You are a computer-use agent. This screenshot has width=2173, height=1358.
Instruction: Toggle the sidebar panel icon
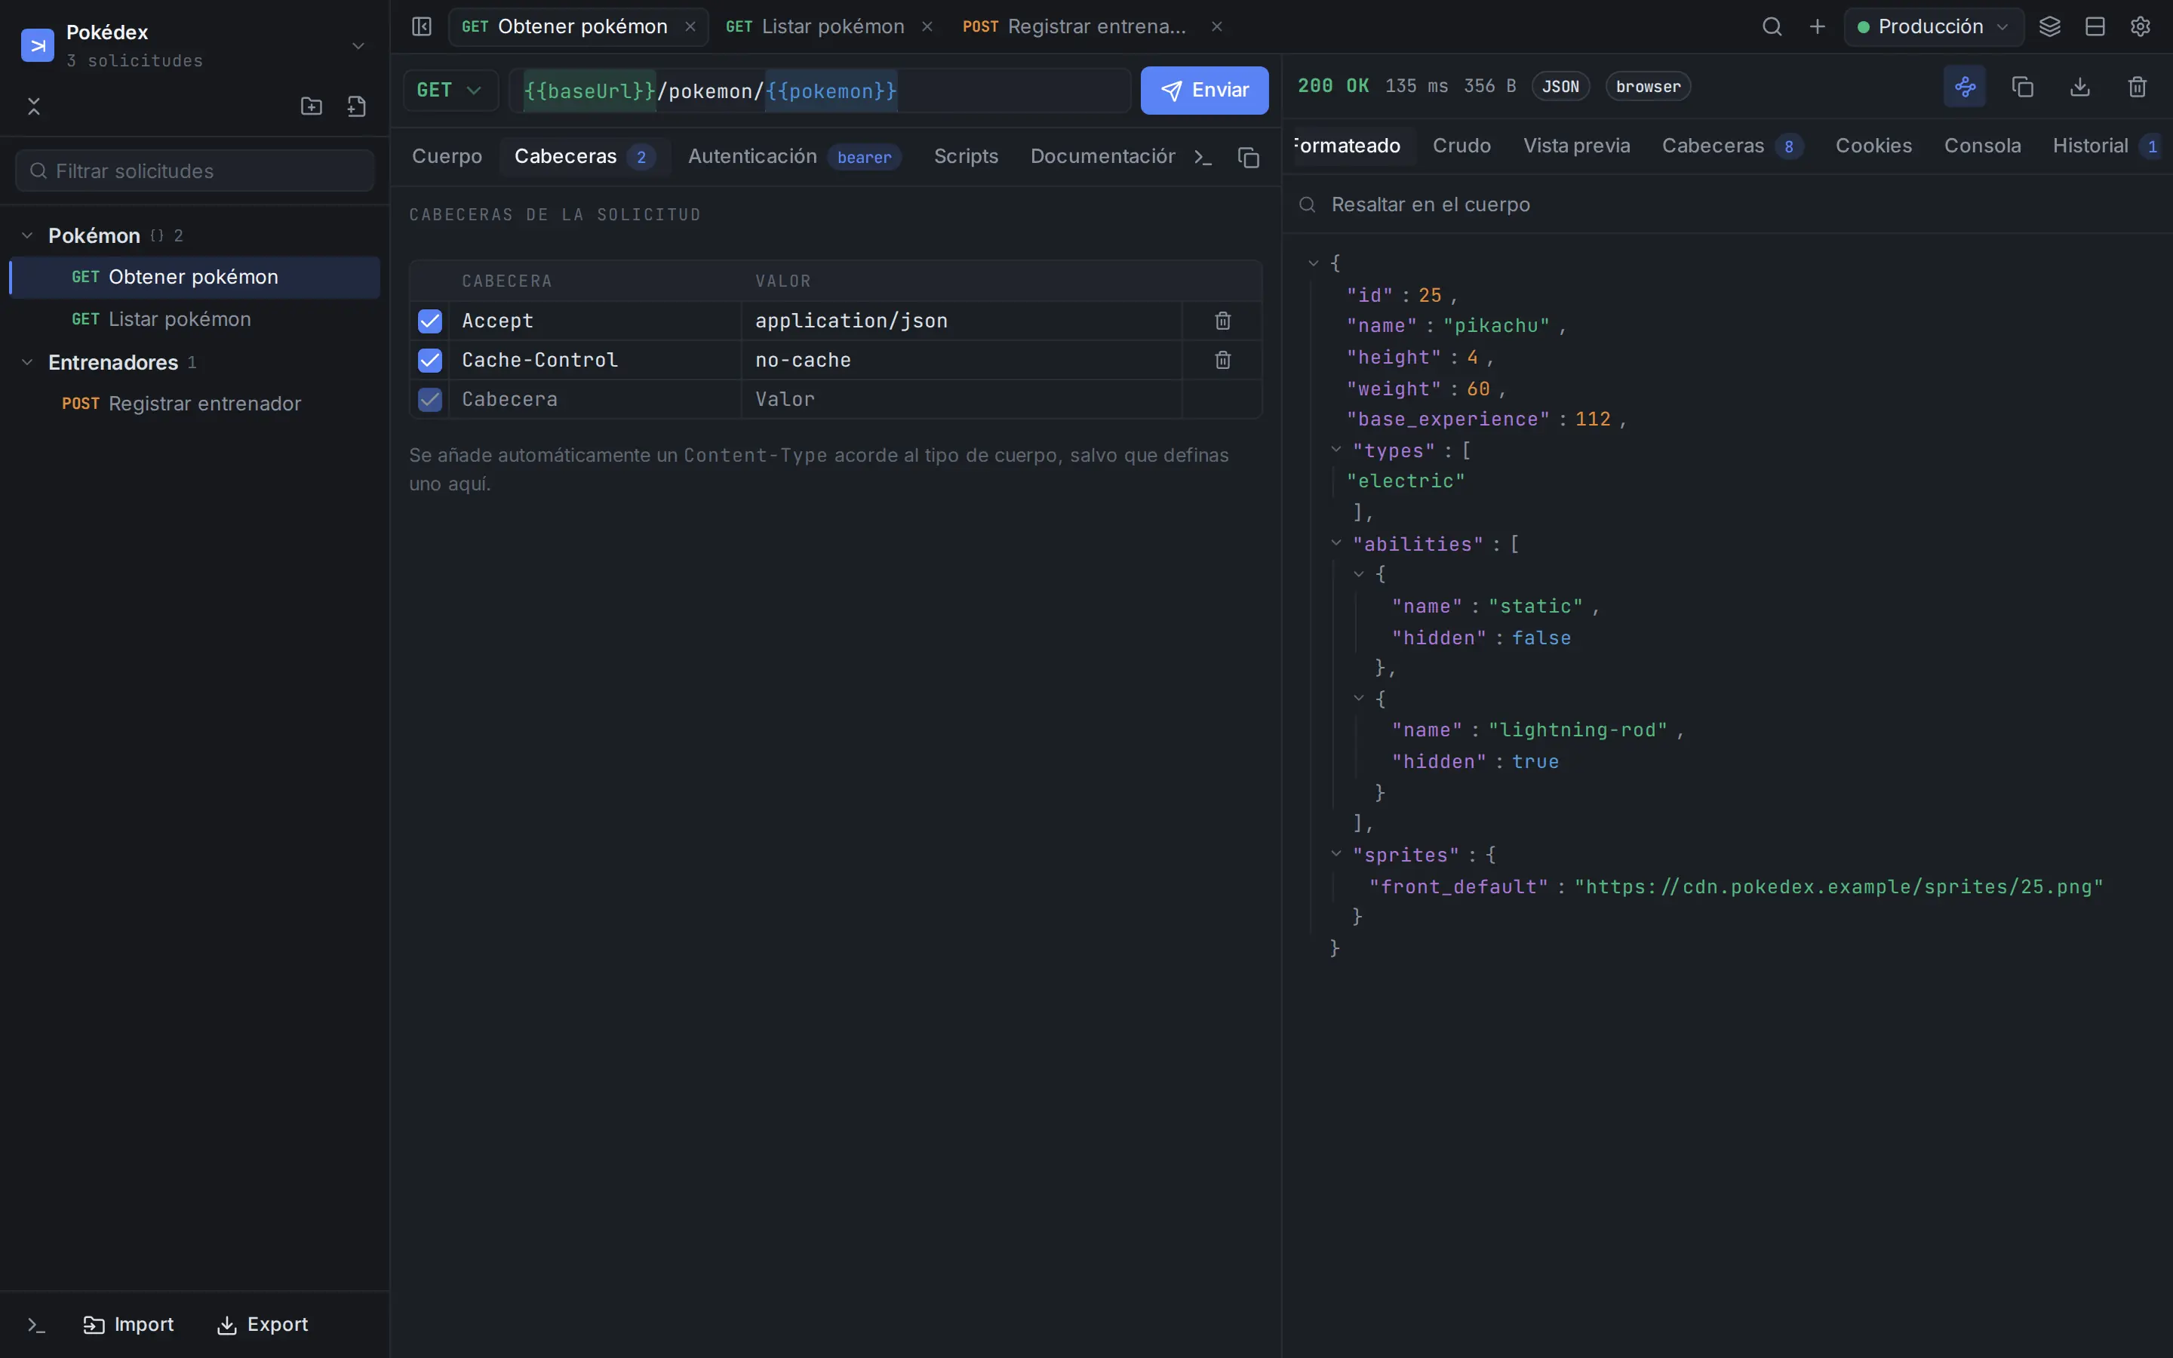coord(421,26)
